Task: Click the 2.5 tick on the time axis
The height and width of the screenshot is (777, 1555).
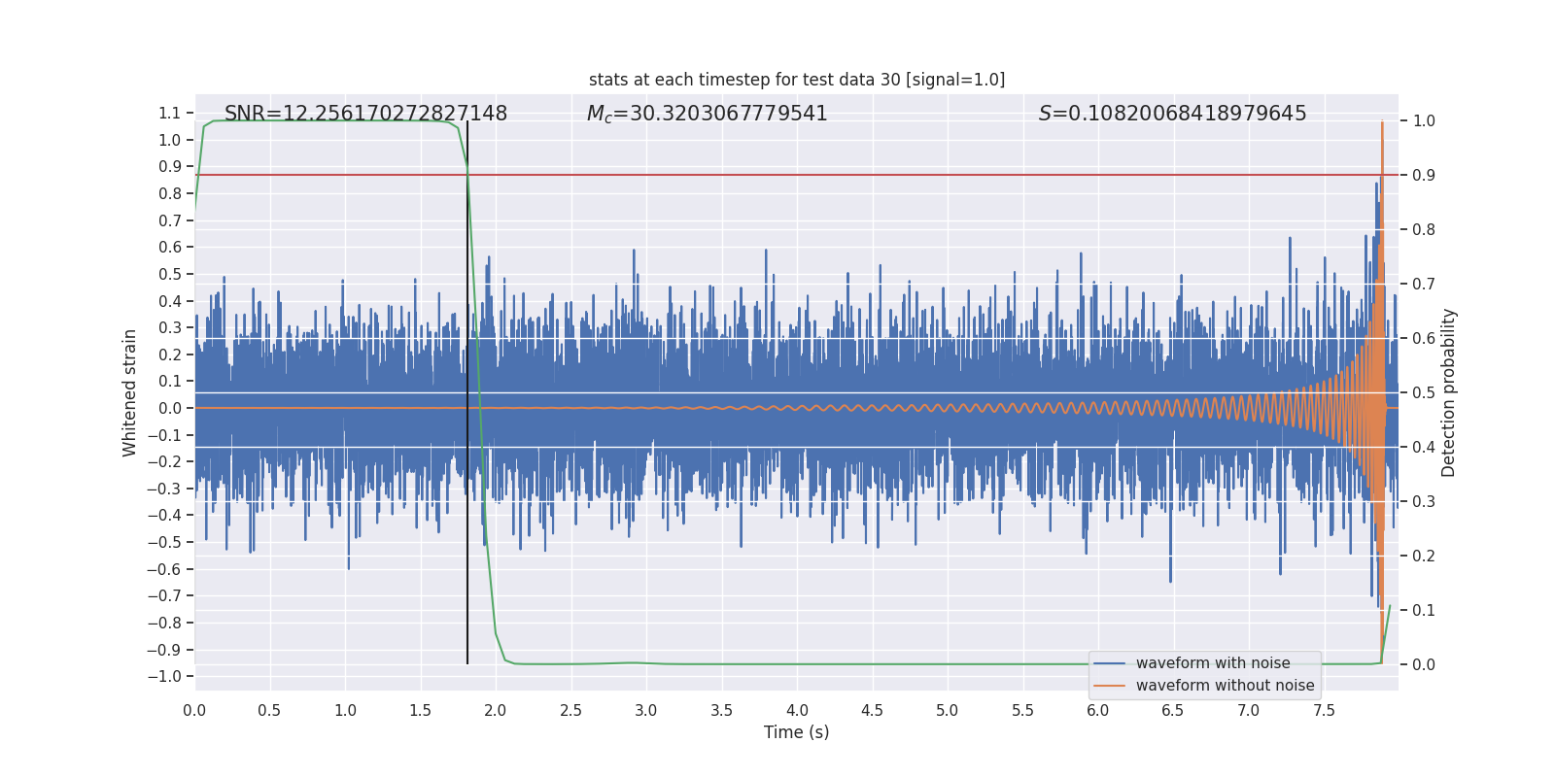Action: pyautogui.click(x=570, y=711)
